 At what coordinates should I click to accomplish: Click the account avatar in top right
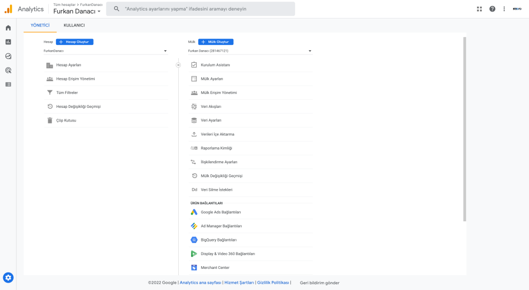click(517, 9)
